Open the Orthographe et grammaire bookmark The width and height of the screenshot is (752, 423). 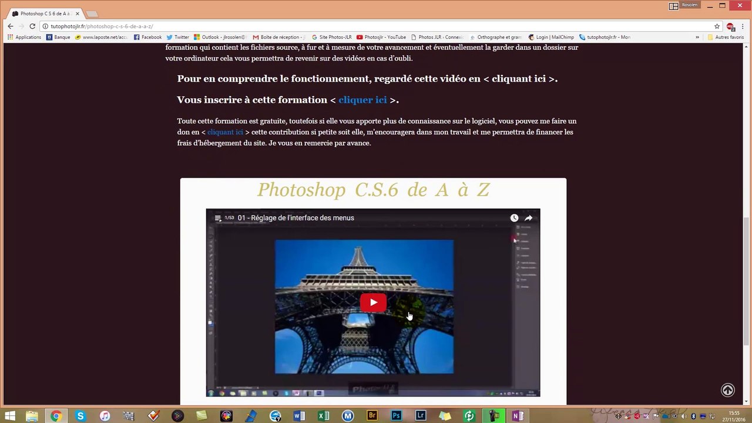(496, 37)
